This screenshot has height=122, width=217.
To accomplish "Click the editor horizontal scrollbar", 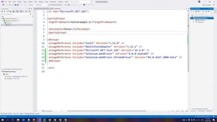I will 106,111.
